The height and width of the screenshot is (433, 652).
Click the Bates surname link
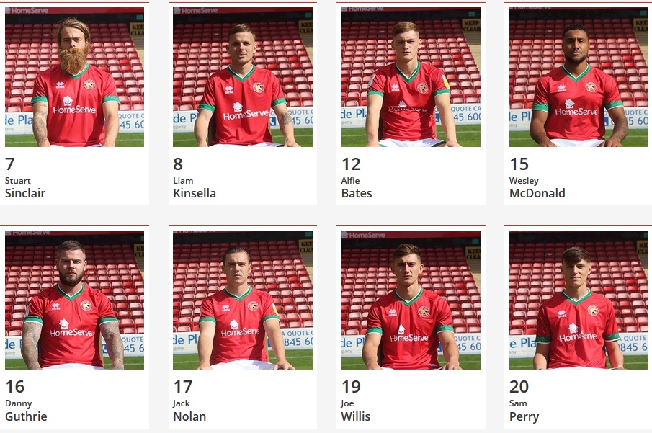[357, 193]
